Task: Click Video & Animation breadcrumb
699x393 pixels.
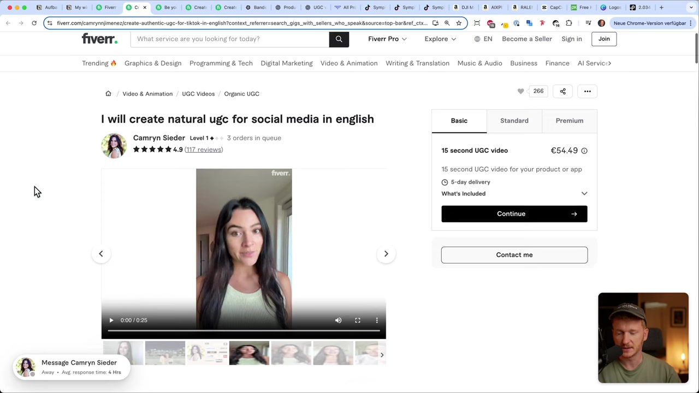Action: (147, 94)
